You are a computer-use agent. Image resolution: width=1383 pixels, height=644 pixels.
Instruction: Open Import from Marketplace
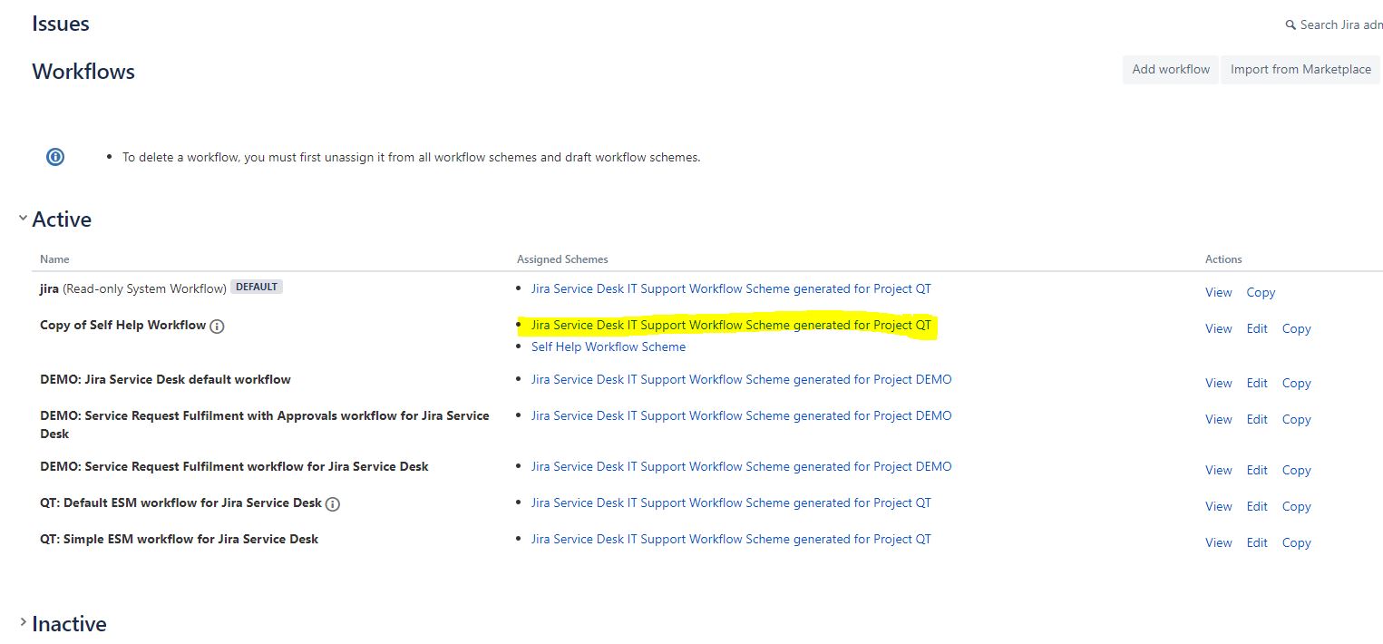(1300, 69)
